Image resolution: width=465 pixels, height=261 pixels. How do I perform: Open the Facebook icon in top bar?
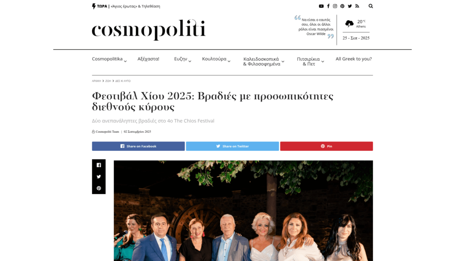[328, 6]
